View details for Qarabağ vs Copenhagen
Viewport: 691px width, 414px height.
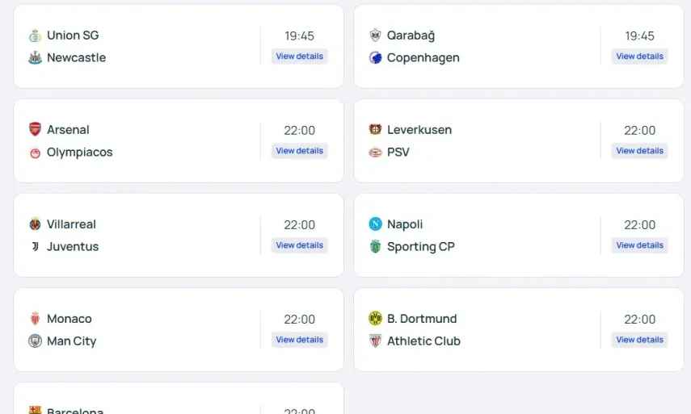(639, 56)
